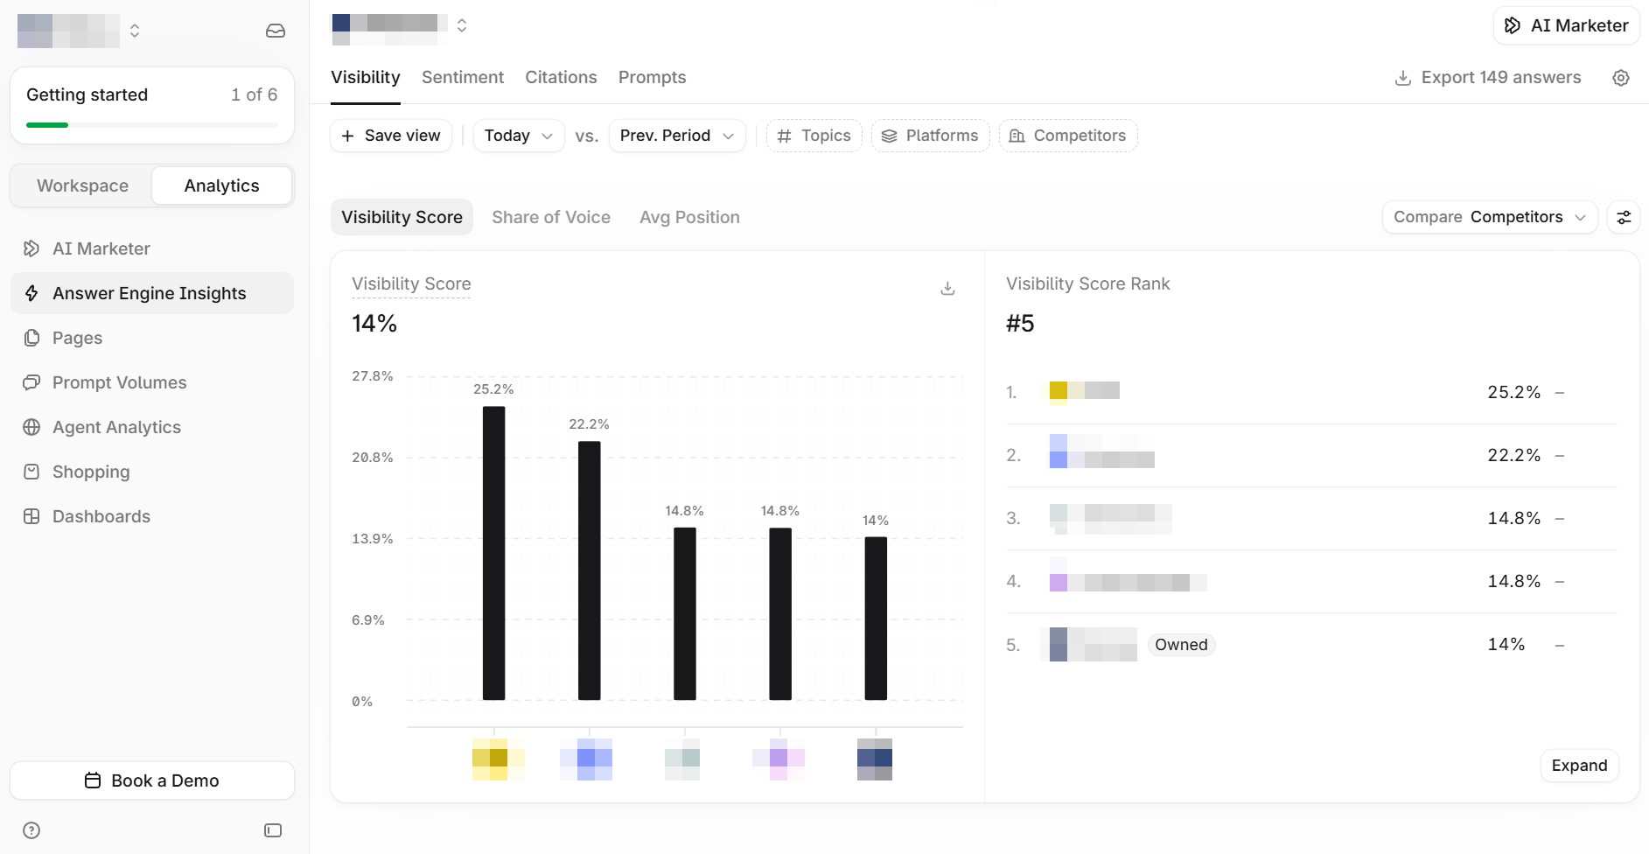Open AI Marketer in the sidebar
The height and width of the screenshot is (854, 1649).
pos(152,248)
